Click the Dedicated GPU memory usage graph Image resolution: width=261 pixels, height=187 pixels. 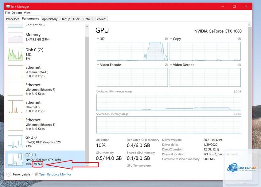tap(169, 102)
